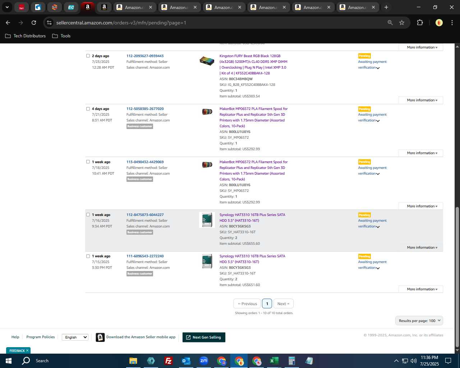
Task: Check the box for order 111-6096543-2272240
Action: 88,256
